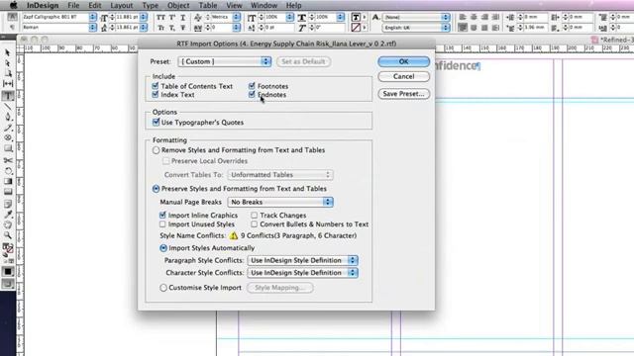Image resolution: width=634 pixels, height=356 pixels.
Task: Click the Align Center paragraph icon
Action: point(474,18)
